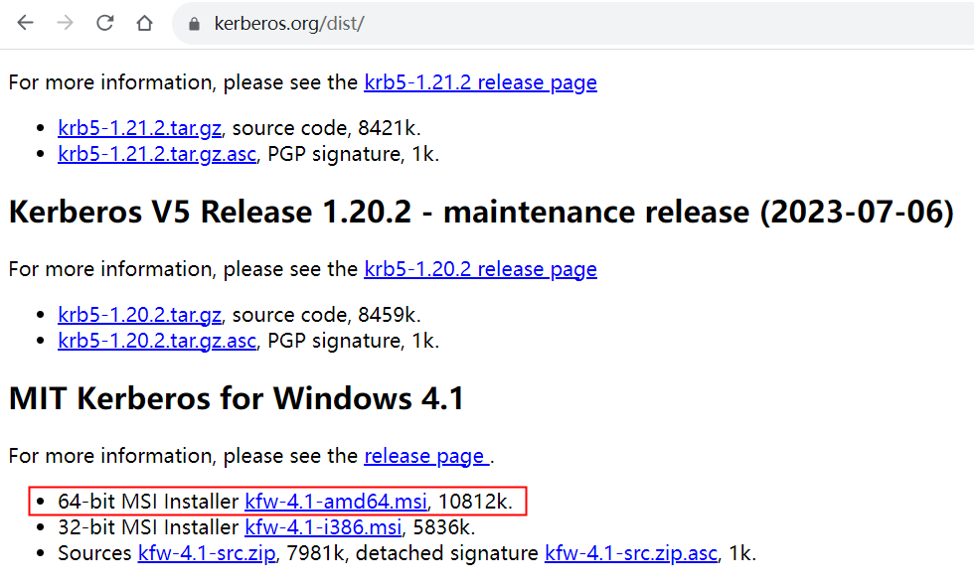The height and width of the screenshot is (586, 974).
Task: Click the browser back arrow
Action: (26, 23)
